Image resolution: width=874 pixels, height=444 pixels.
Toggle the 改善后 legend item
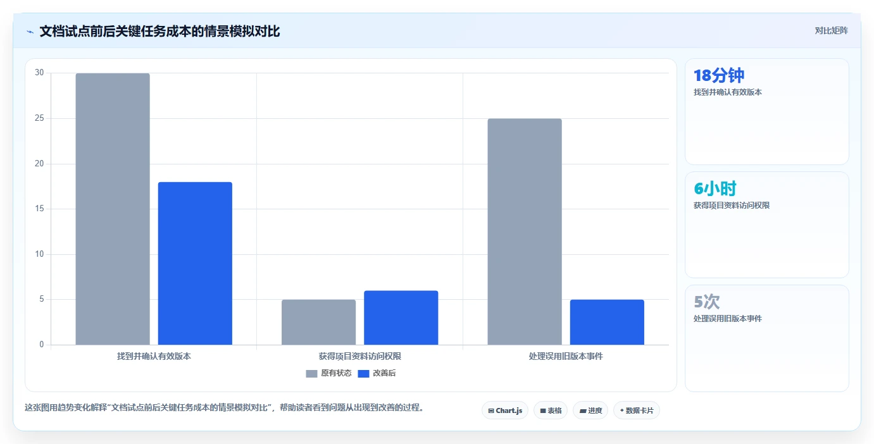tap(377, 373)
